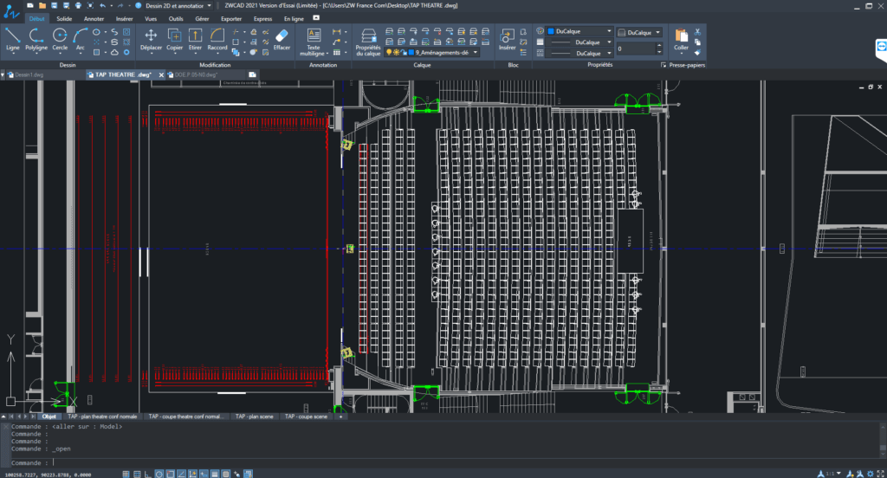This screenshot has width=887, height=478.
Task: Click the linear dimension icon in Annotation
Action: tap(337, 32)
